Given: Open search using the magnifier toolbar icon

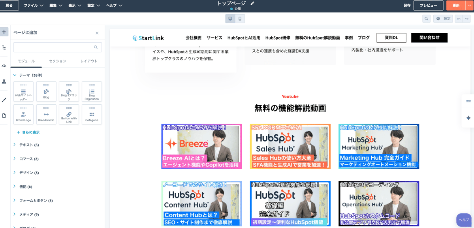Looking at the screenshot, I should (x=427, y=19).
